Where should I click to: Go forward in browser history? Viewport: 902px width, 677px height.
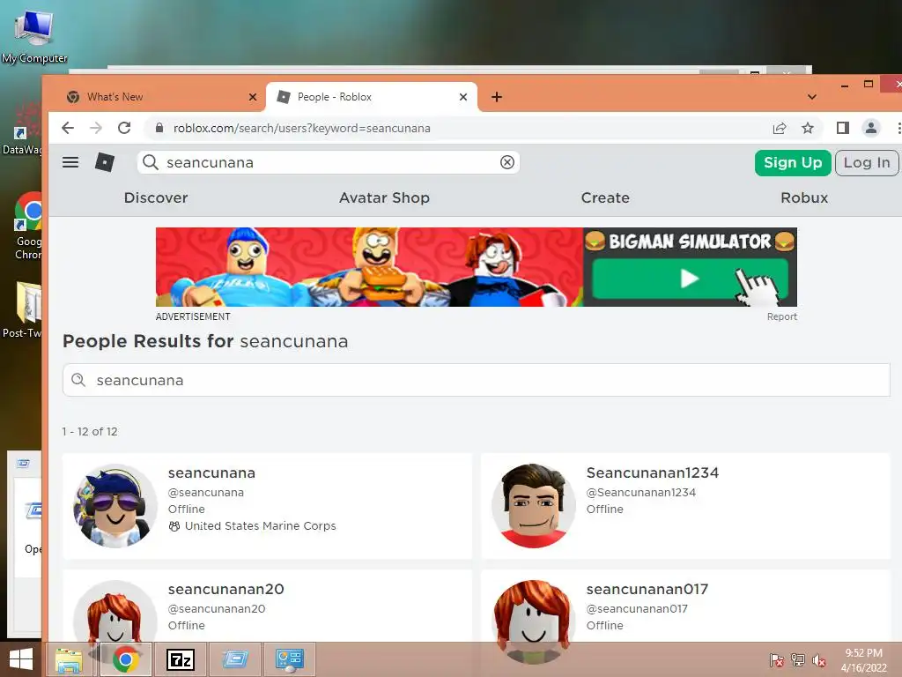click(x=96, y=128)
